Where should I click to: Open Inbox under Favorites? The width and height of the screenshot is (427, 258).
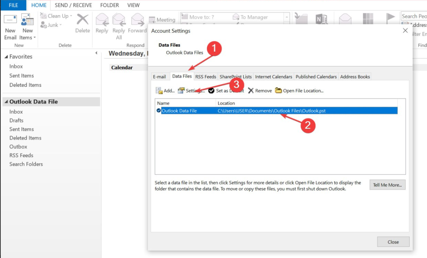[16, 66]
